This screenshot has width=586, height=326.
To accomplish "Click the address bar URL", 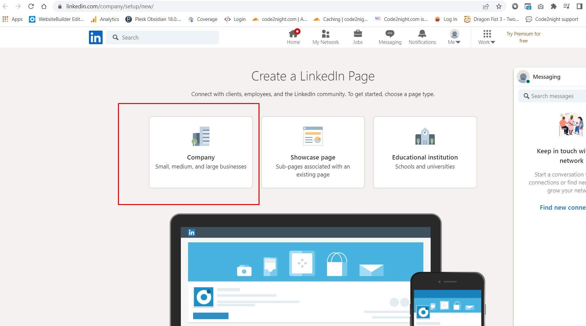I will click(110, 6).
